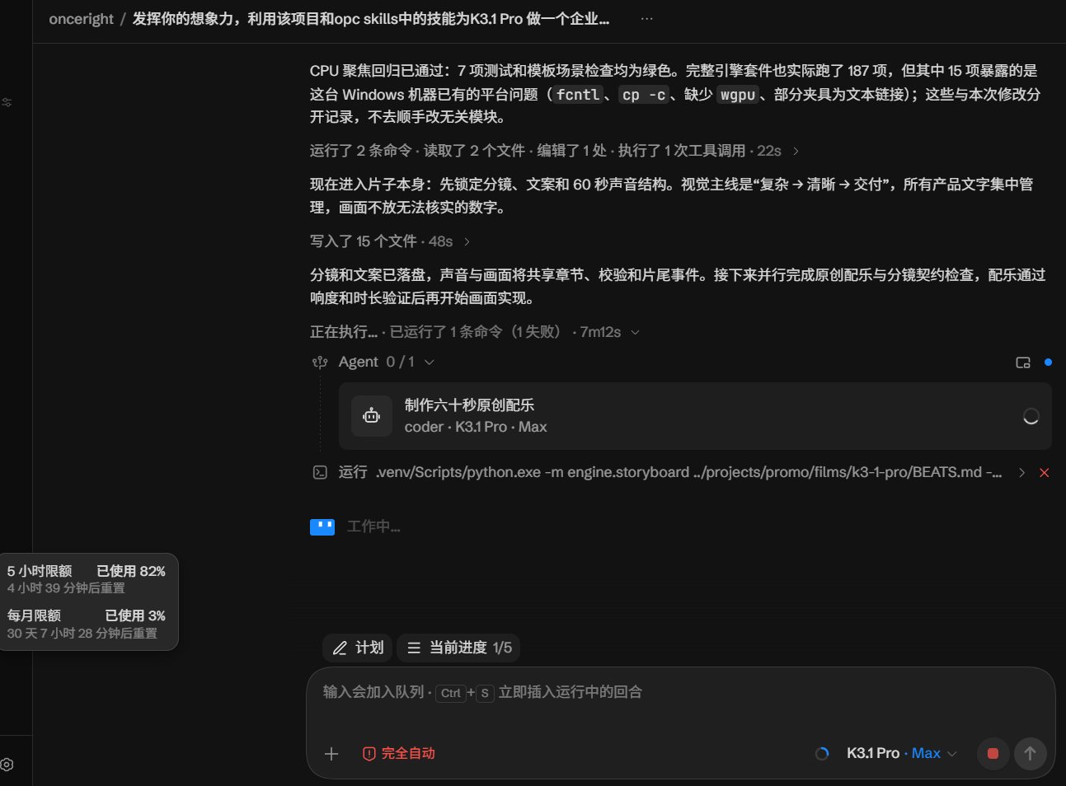
Task: Open the agent panel pop-out icon
Action: click(1023, 363)
